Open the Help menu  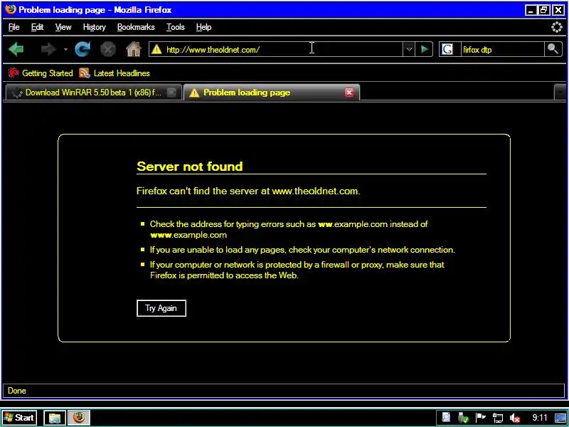point(203,27)
